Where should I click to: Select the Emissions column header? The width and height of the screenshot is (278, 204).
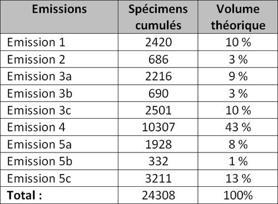click(x=59, y=17)
